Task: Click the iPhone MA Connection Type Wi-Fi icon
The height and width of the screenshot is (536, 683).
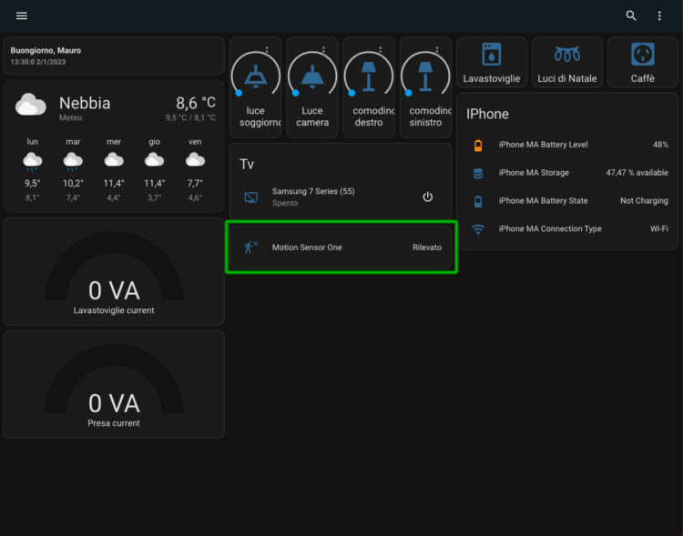Action: pos(478,229)
